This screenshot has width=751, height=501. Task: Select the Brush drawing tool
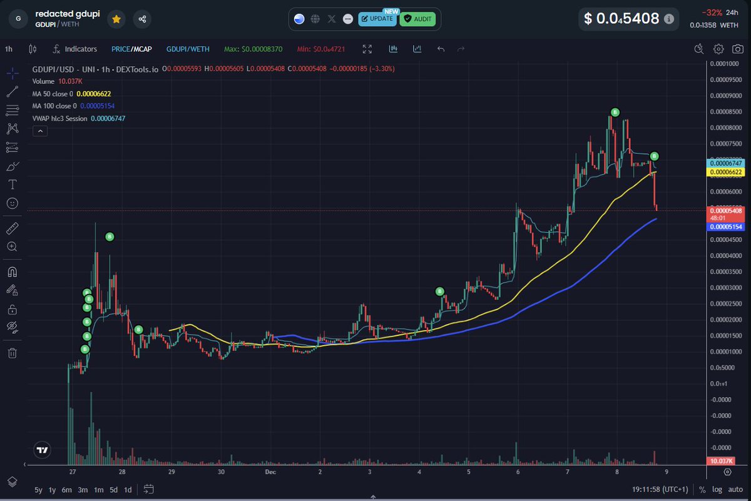[x=13, y=166]
